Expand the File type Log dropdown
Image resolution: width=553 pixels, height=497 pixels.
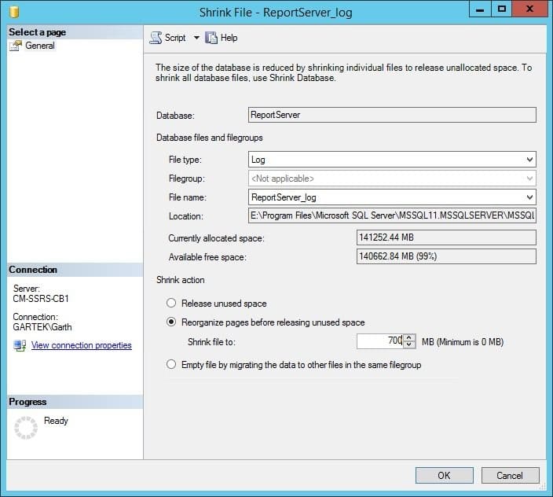pyautogui.click(x=529, y=160)
